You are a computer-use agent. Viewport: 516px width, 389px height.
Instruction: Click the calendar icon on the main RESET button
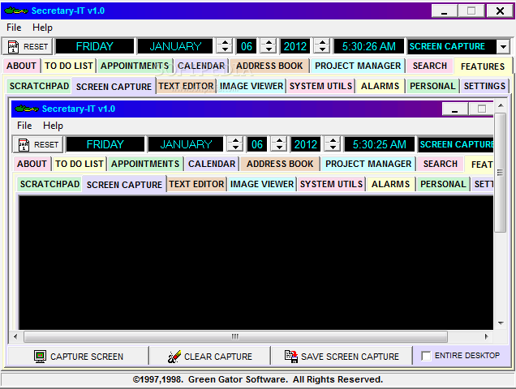[13, 47]
